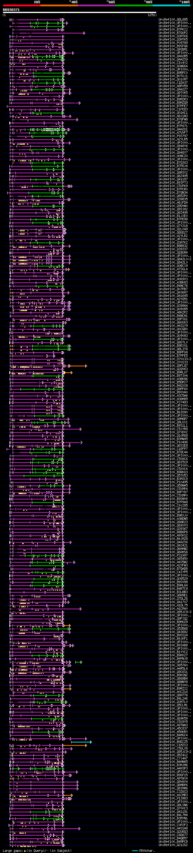Click the orange ~40% identity legend bar
Image resolution: width=193 pixels, height=853 pixels.
point(59,5)
